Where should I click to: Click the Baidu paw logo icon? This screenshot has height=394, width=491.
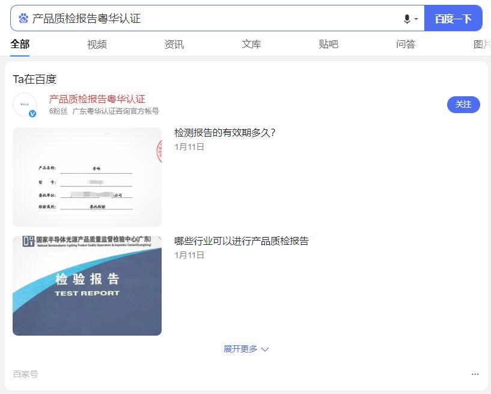(x=23, y=19)
